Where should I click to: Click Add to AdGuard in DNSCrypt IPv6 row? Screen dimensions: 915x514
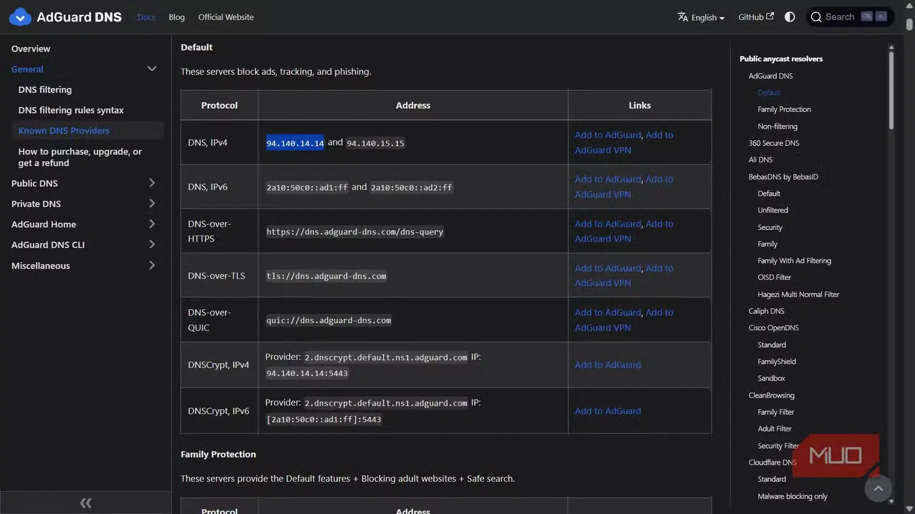pos(608,411)
